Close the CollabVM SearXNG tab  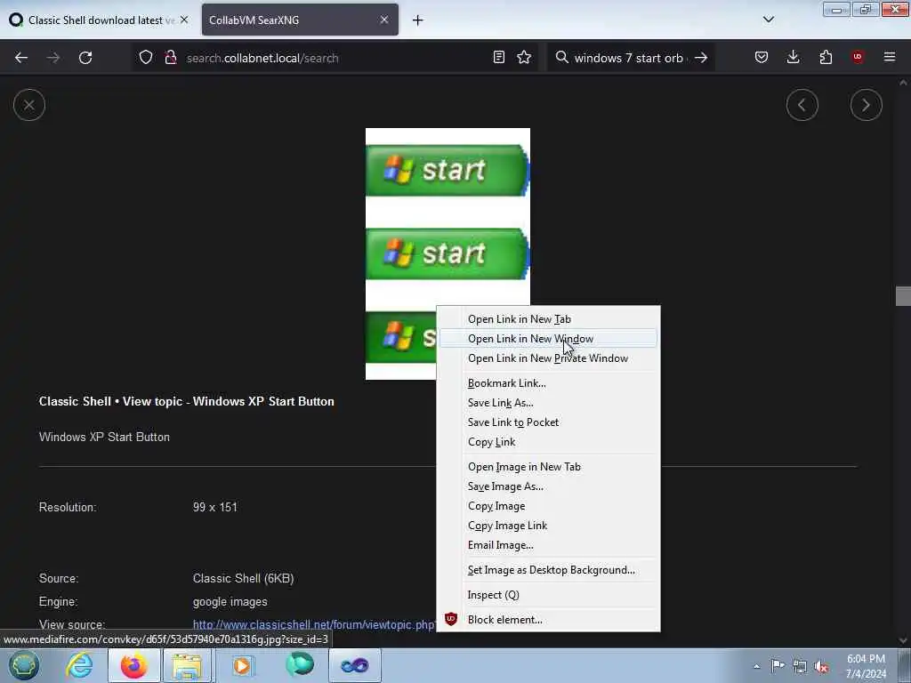pyautogui.click(x=384, y=20)
